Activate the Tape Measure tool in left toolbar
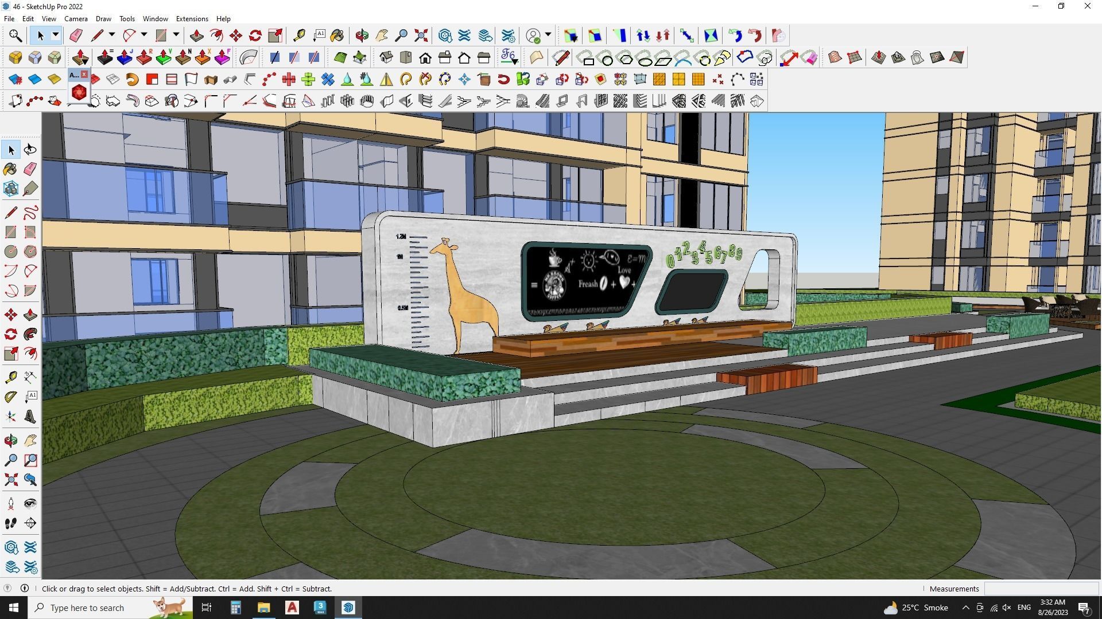 tap(11, 377)
